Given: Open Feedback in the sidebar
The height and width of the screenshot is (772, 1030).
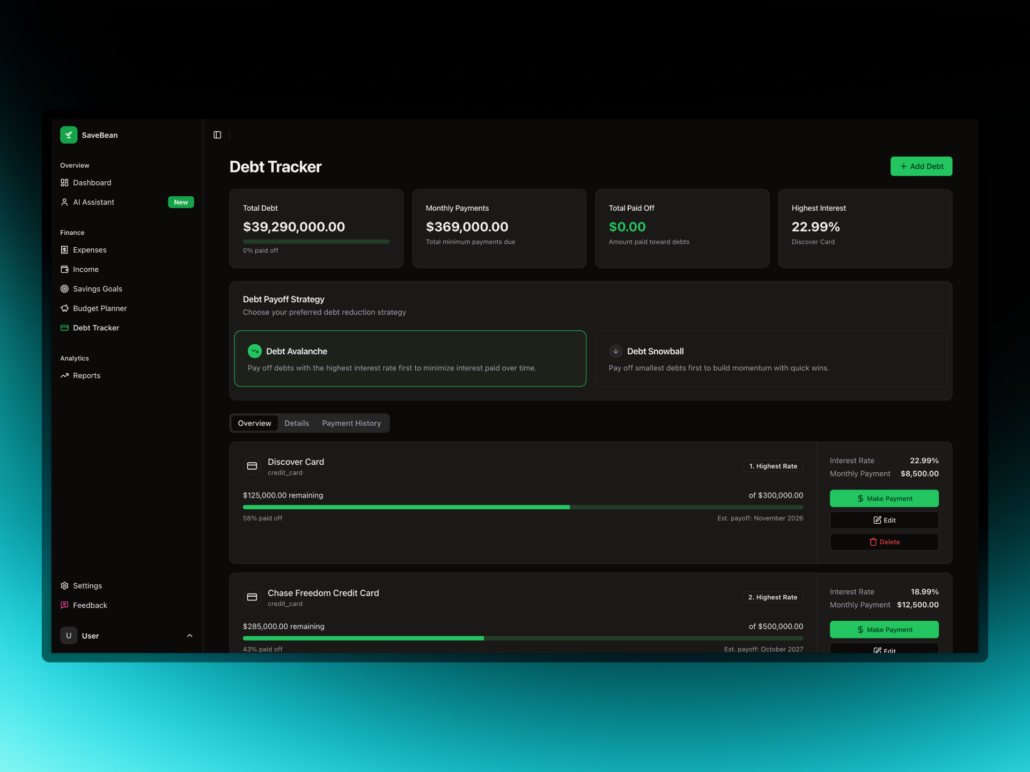Looking at the screenshot, I should coord(127,605).
